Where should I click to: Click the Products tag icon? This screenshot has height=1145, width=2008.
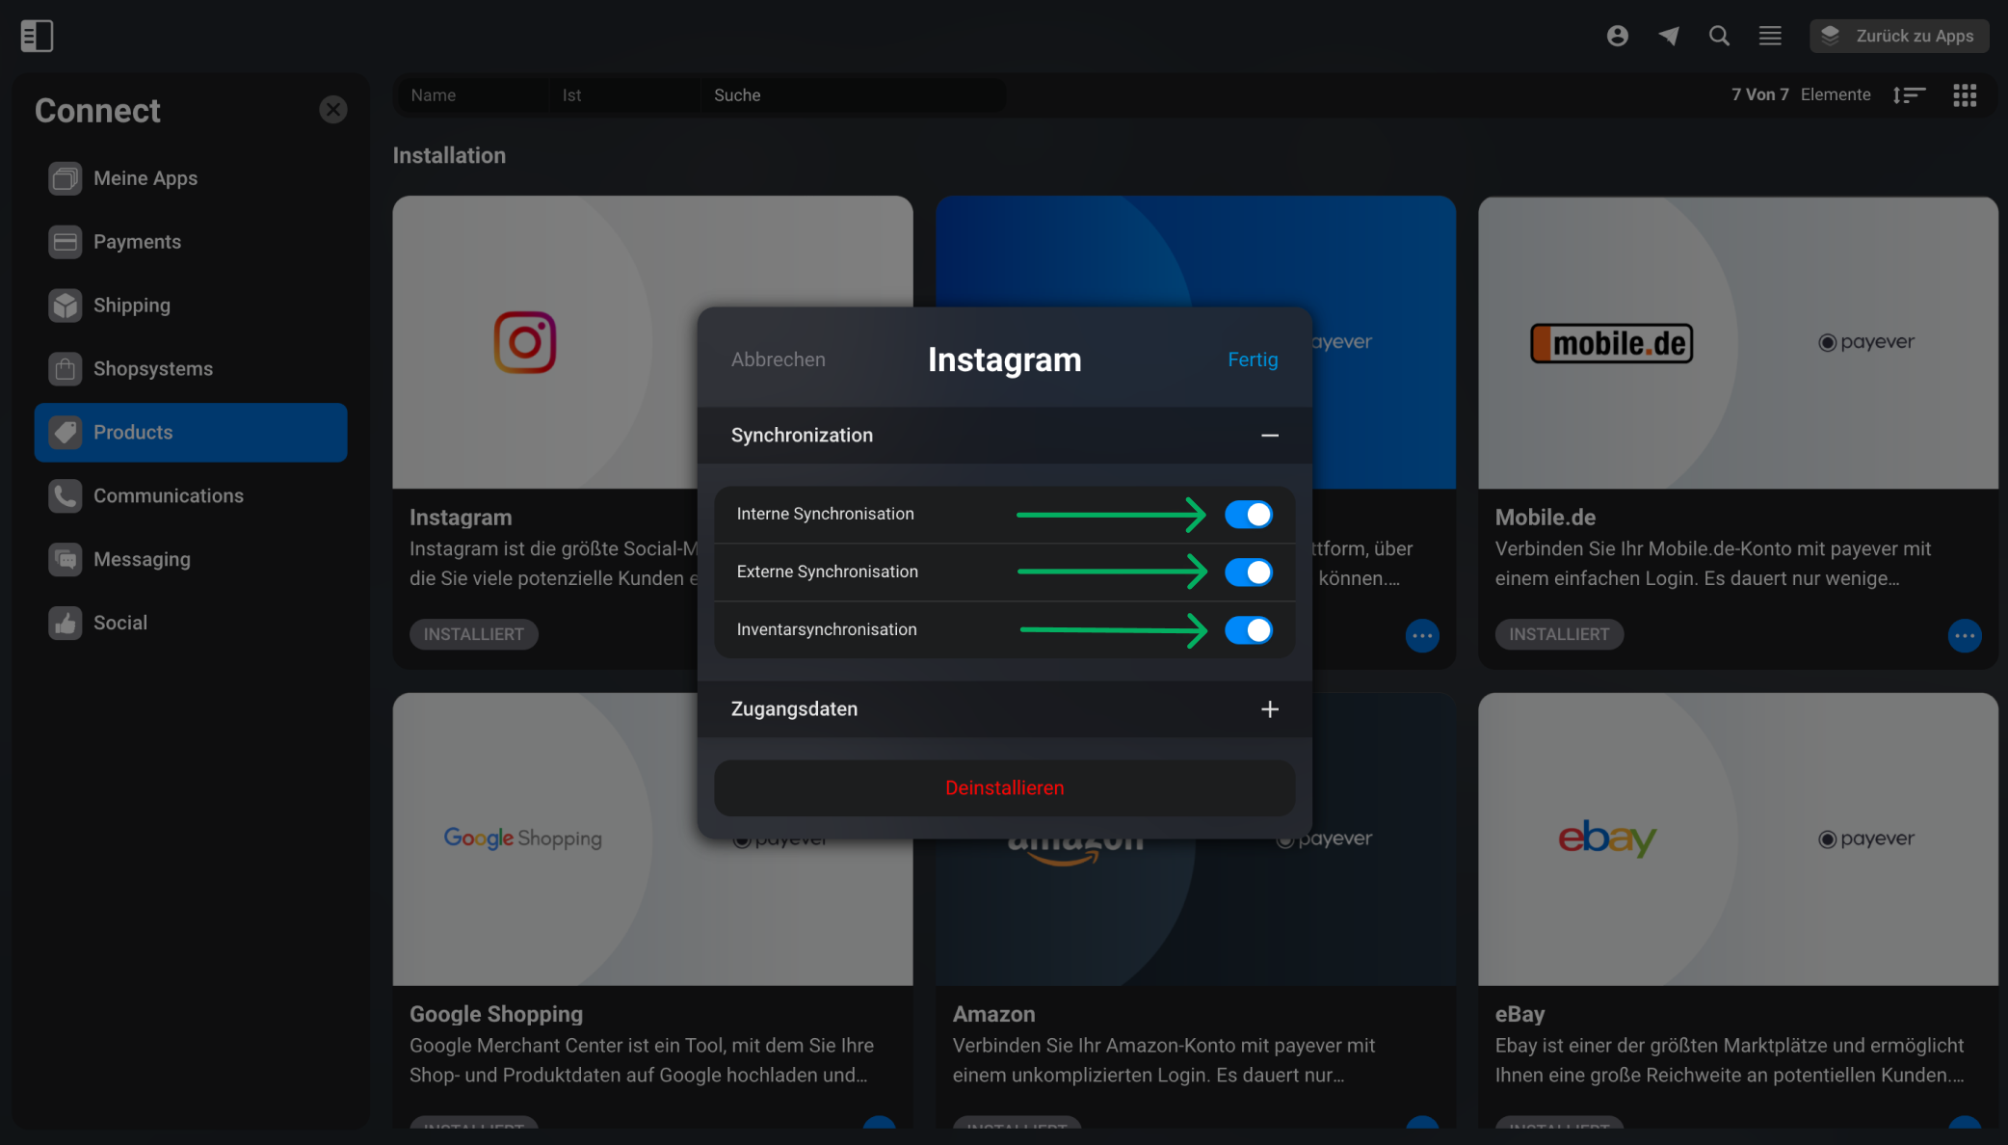[x=66, y=433]
